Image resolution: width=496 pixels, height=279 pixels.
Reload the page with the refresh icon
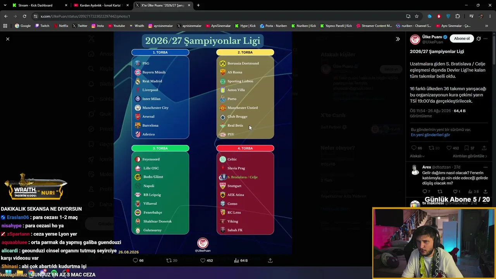click(x=24, y=16)
